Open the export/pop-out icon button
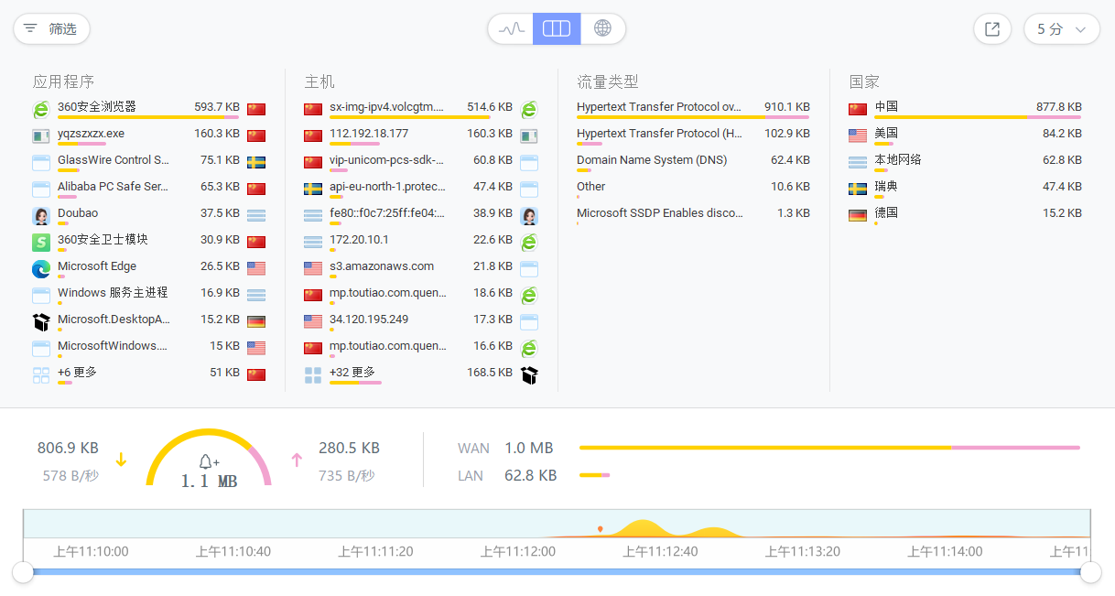1115x596 pixels. 992,29
